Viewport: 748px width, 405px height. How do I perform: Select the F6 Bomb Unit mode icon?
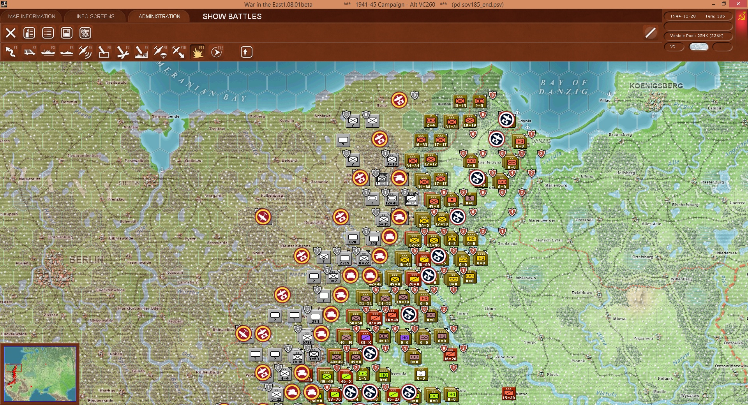(x=104, y=52)
